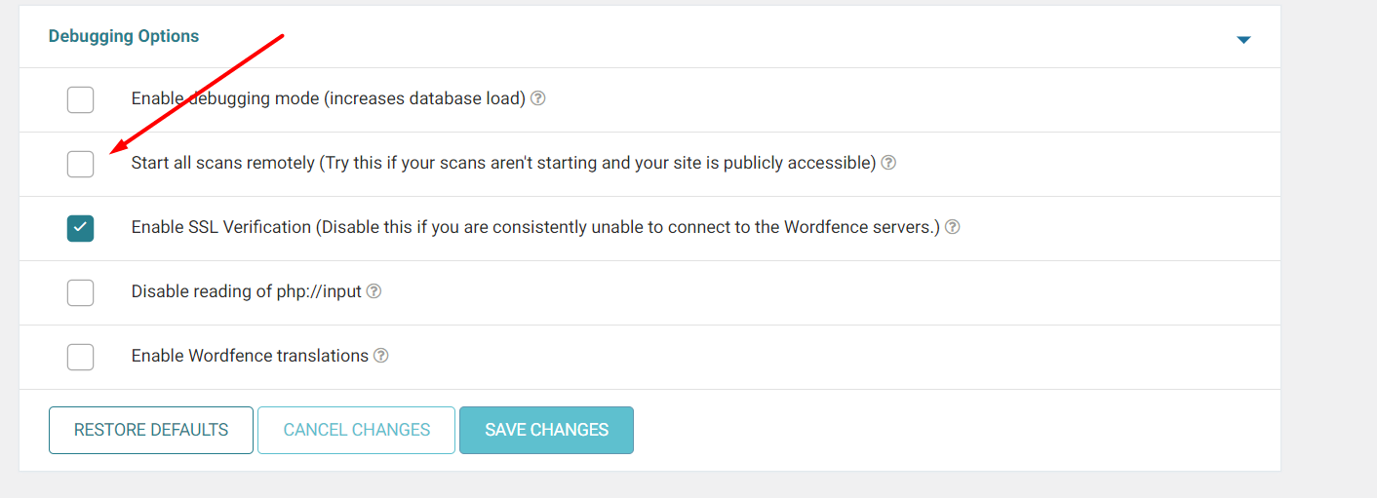Open help icon beside Enable debugging mode
The height and width of the screenshot is (498, 1377).
537,98
